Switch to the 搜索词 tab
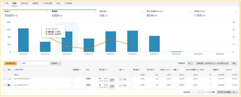 [x=35, y=3]
